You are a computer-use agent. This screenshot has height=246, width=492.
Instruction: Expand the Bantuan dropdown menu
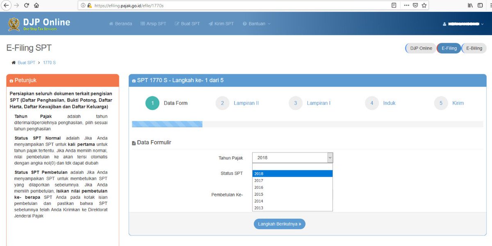point(257,24)
